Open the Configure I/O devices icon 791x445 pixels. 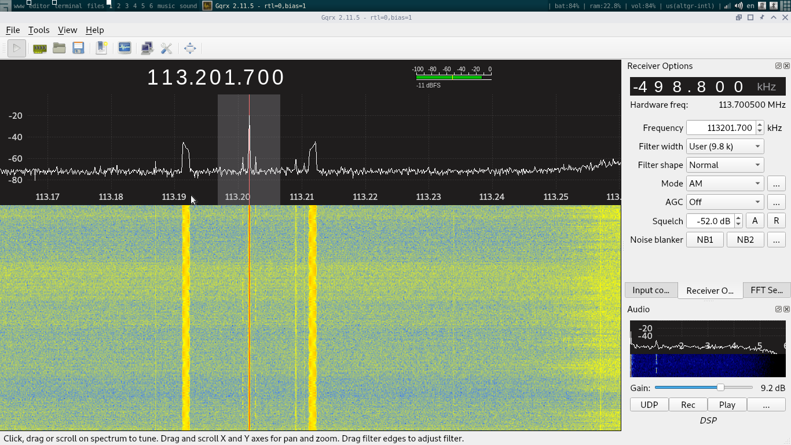click(39, 48)
